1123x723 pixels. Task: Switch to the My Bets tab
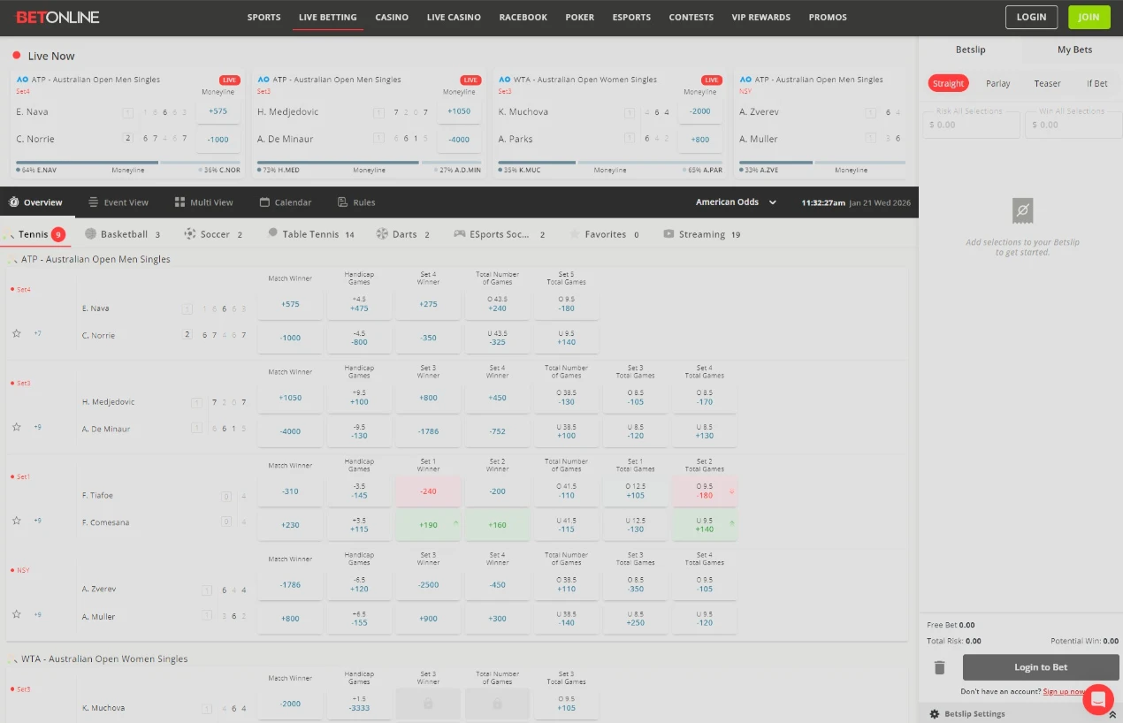(1074, 49)
